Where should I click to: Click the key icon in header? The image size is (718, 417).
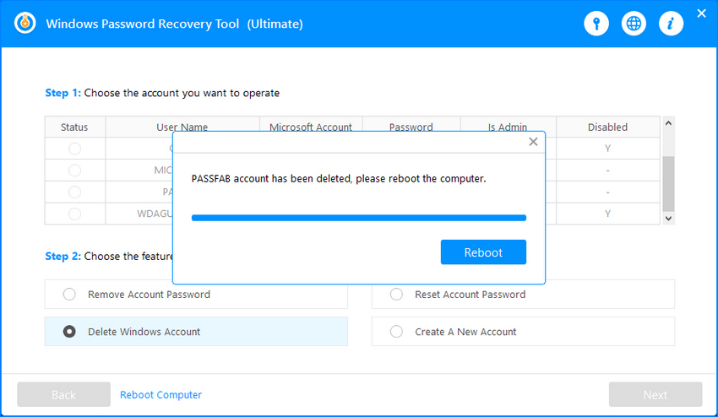(x=596, y=24)
